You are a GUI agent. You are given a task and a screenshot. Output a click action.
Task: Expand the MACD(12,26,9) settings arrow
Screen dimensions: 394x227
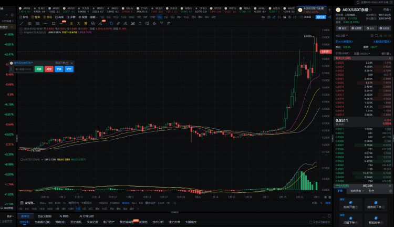click(x=42, y=159)
